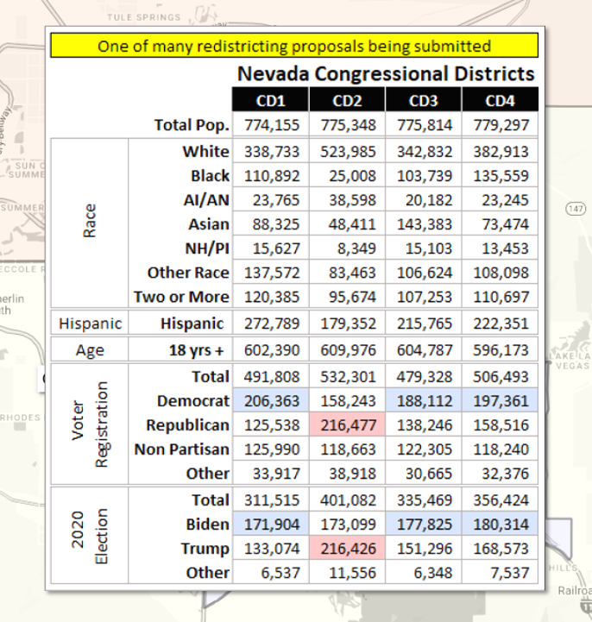Click the red-highlighted CD2 Trump cell 216,426
The height and width of the screenshot is (622, 592).
click(346, 549)
